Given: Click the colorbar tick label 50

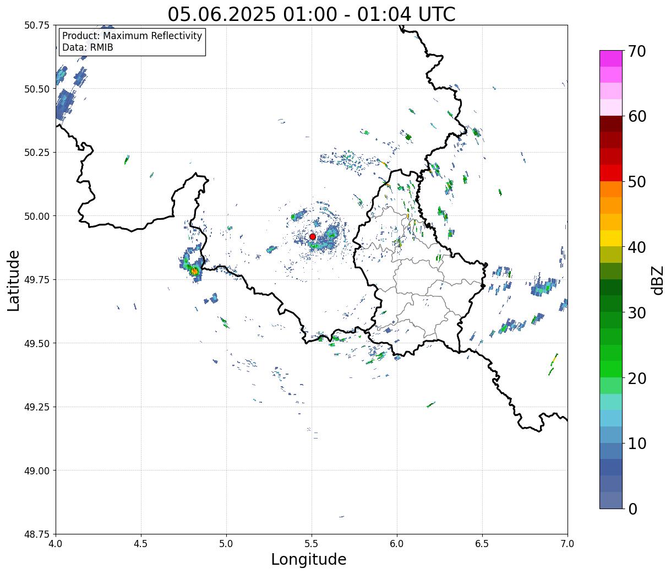Looking at the screenshot, I should coord(636,182).
